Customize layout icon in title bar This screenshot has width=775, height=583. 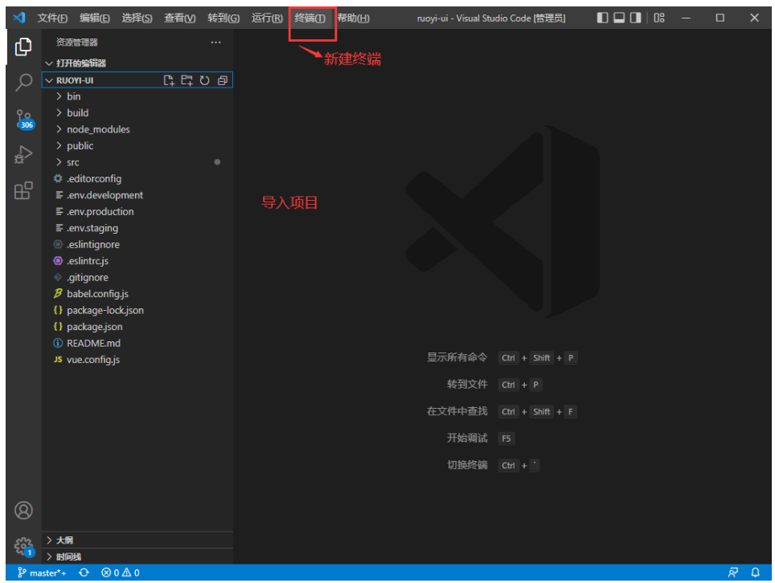click(x=659, y=18)
